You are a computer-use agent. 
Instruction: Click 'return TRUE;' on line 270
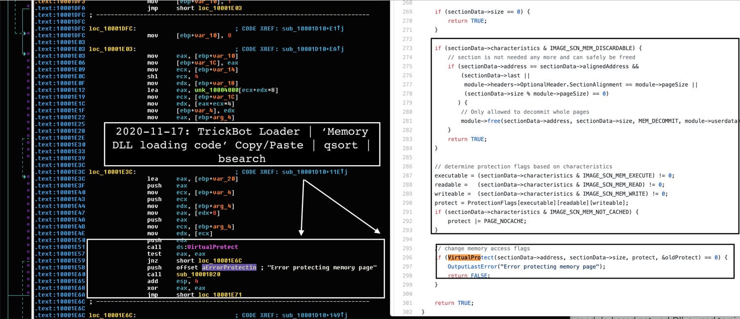(467, 21)
